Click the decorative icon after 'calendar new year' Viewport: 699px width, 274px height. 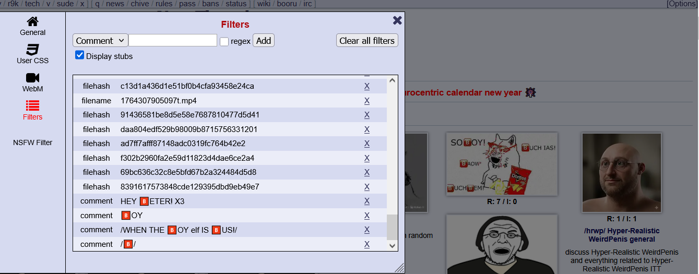click(530, 92)
